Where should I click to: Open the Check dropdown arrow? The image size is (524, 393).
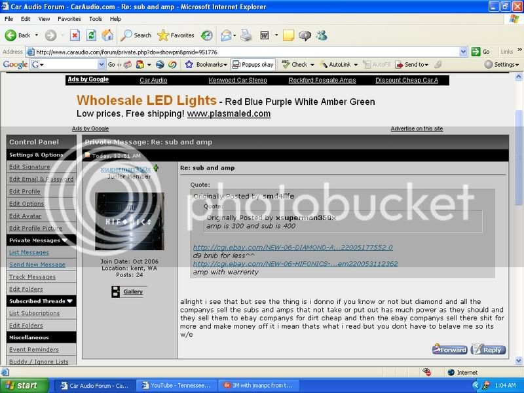pos(312,64)
